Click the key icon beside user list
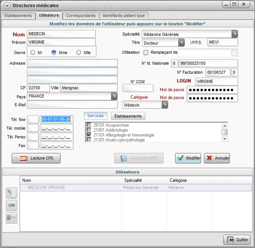255x248 pixels. point(11,218)
